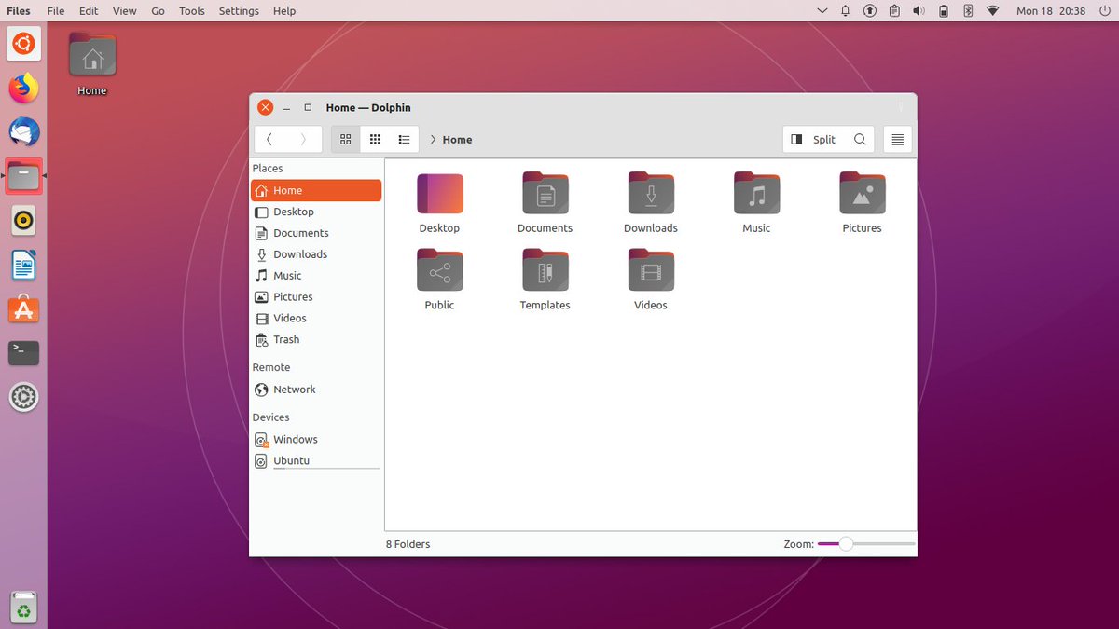Select Pictures in Places sidebar
This screenshot has width=1119, height=629.
(x=316, y=297)
